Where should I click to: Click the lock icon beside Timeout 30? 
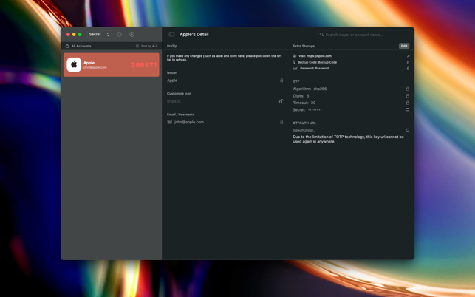408,103
